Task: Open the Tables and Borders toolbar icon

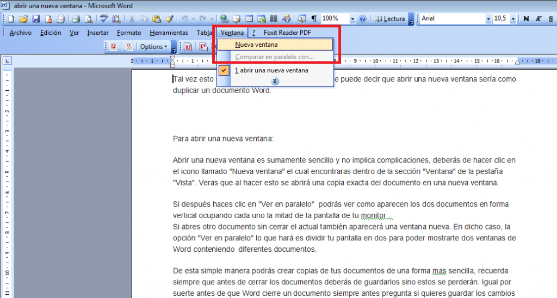Action: click(237, 19)
